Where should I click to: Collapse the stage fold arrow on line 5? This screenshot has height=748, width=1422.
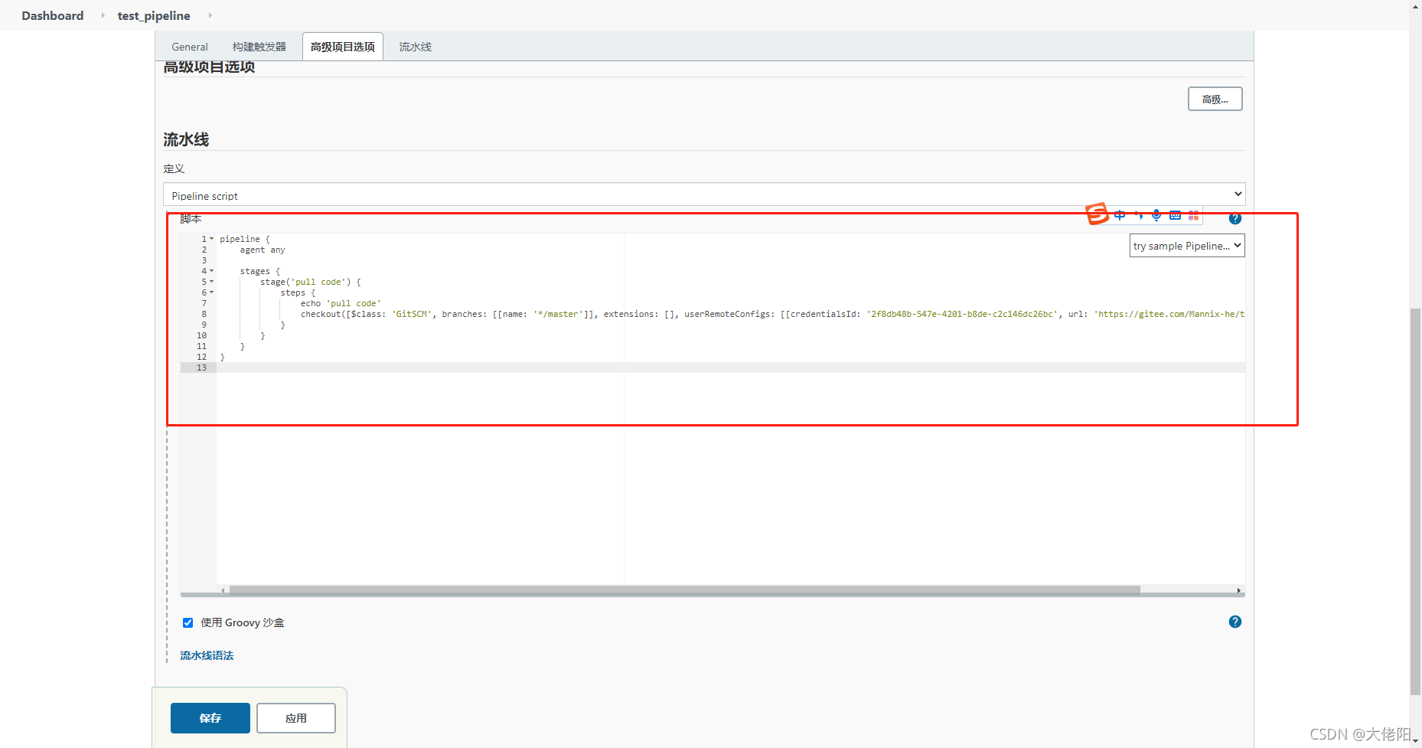point(212,282)
